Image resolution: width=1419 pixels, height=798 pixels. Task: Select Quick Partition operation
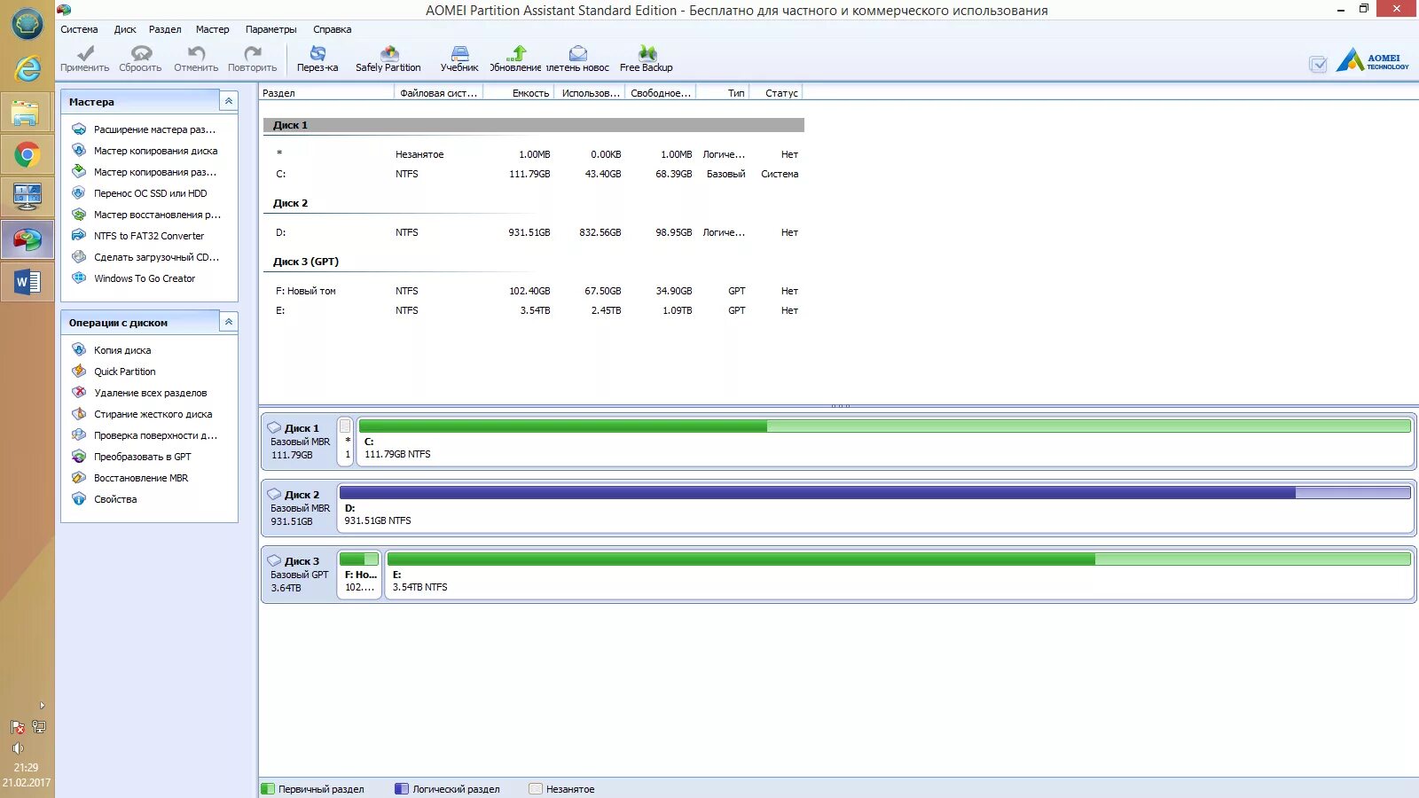coord(124,372)
